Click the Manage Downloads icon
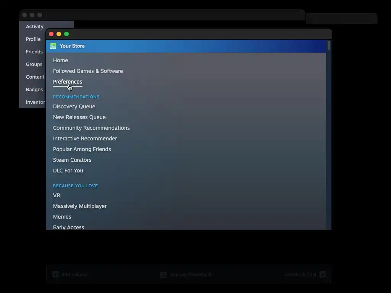This screenshot has width=391, height=293. (x=163, y=275)
